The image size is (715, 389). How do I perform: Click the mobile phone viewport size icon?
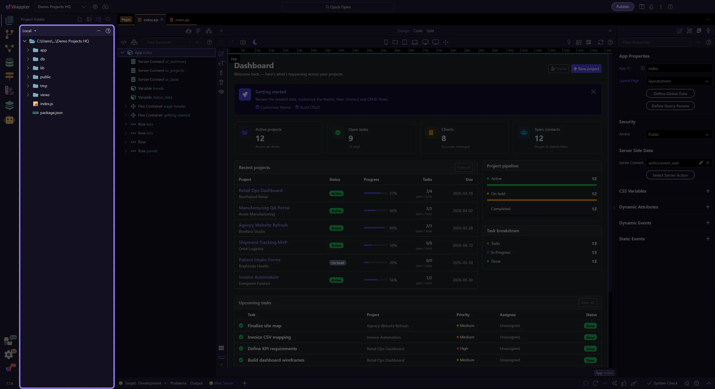pyautogui.click(x=386, y=42)
